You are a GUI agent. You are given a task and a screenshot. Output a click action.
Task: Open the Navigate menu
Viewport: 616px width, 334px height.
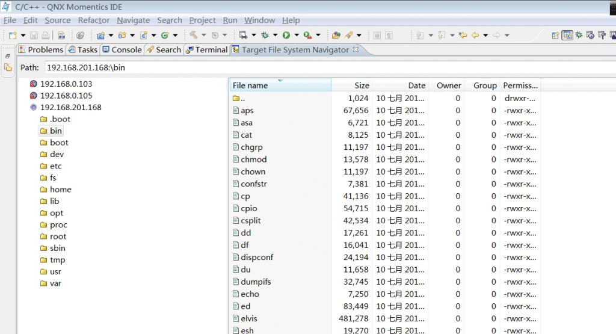[133, 20]
